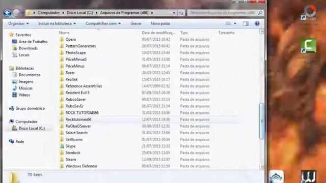Select the Reference Assemblies folder name
Screen dimensions: 326x183
(84, 86)
